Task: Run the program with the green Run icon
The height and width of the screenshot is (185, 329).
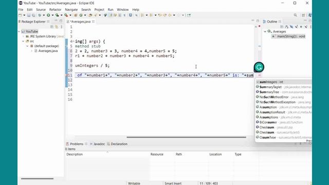Action: (x=48, y=15)
